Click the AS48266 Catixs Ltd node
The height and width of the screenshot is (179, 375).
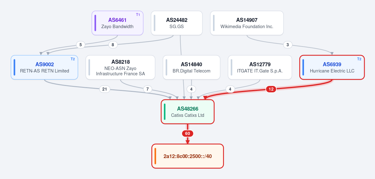click(188, 112)
